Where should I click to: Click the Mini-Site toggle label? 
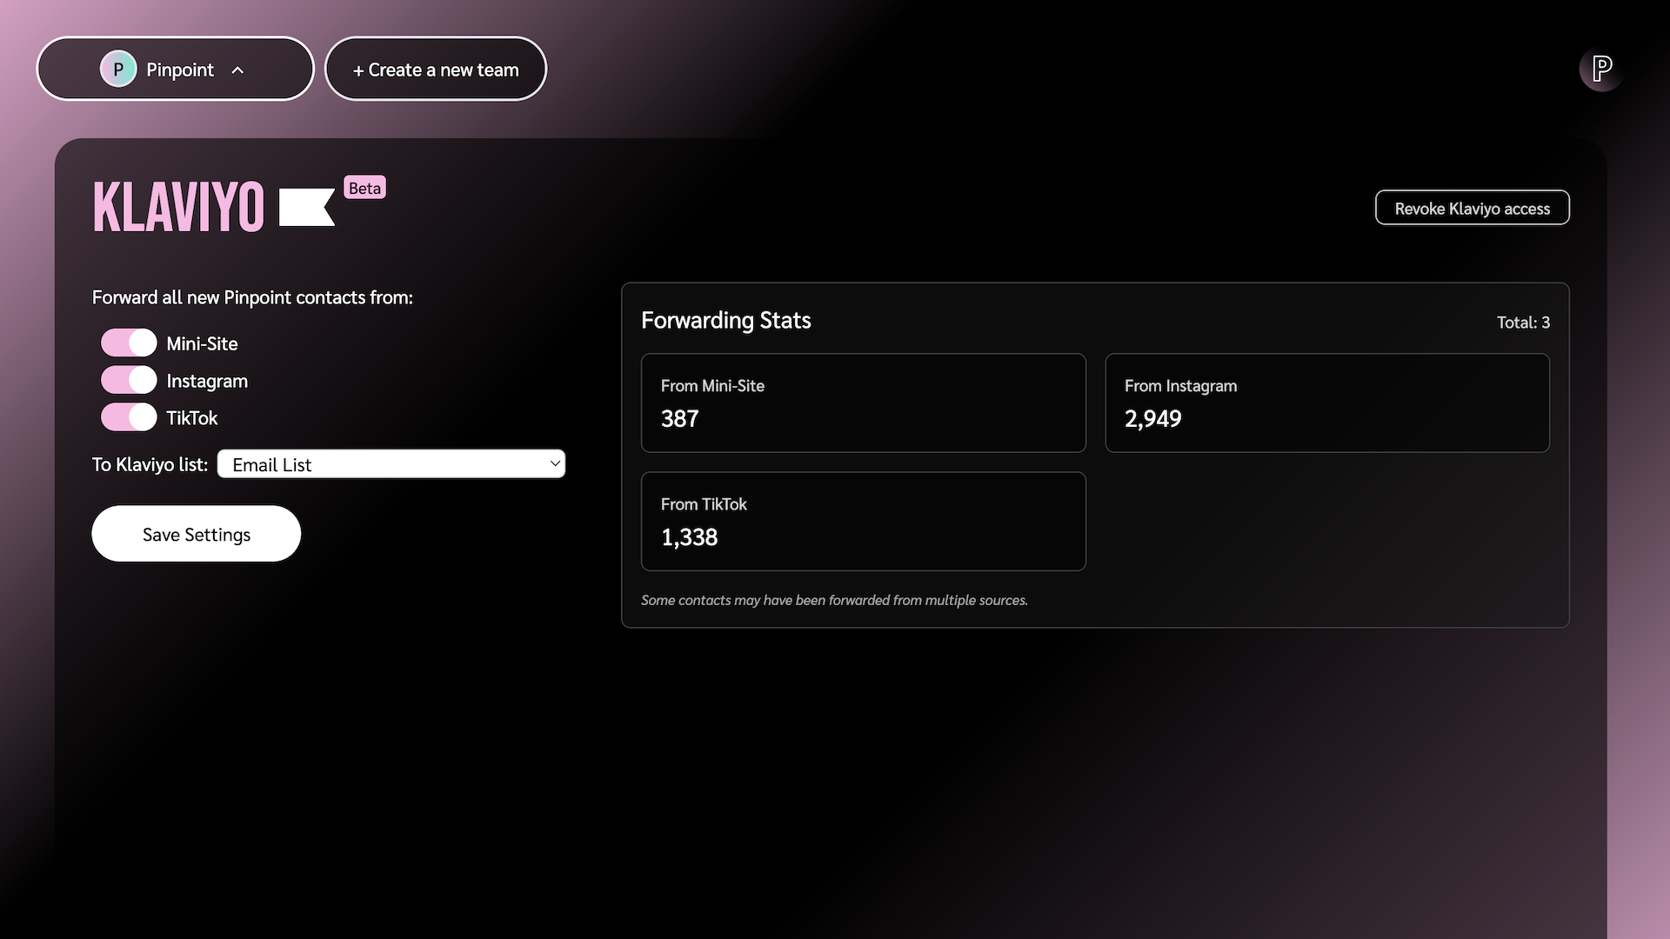click(x=202, y=343)
